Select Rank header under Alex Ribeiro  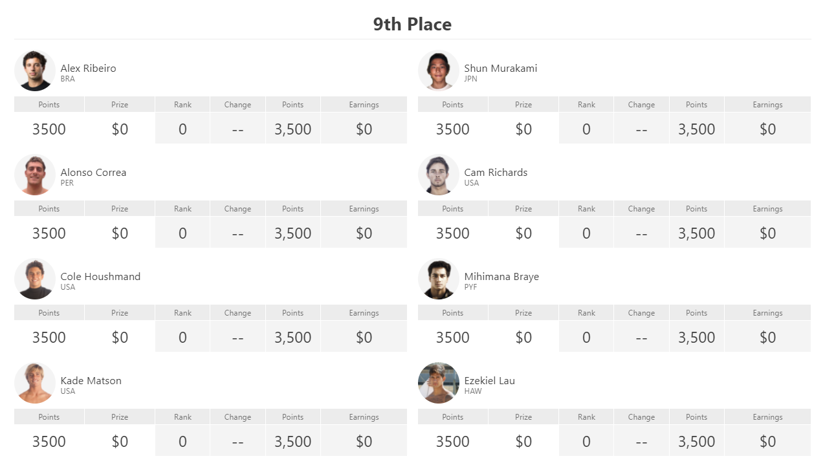coord(182,105)
